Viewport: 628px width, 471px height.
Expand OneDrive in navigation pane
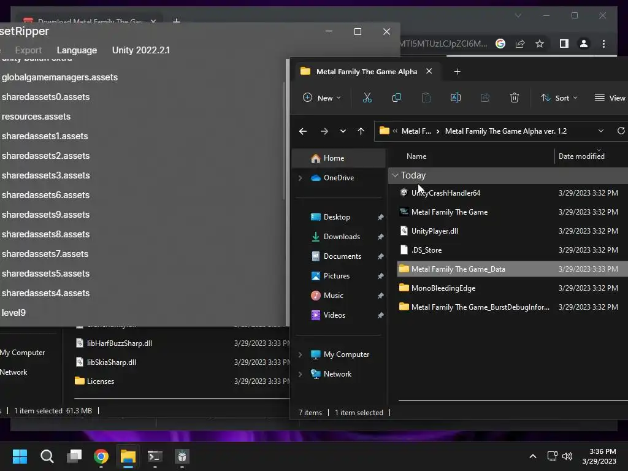point(300,178)
